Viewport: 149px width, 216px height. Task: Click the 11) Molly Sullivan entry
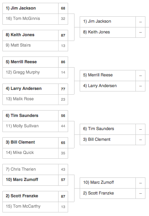pos(35,126)
